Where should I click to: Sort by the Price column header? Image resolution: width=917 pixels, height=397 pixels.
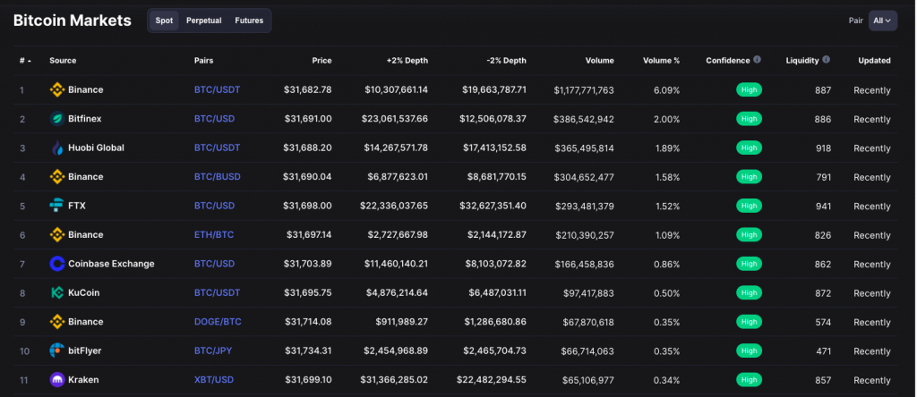(321, 60)
